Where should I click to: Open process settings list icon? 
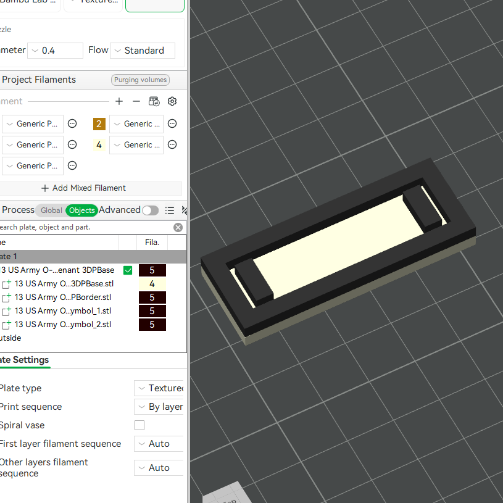[x=169, y=210]
